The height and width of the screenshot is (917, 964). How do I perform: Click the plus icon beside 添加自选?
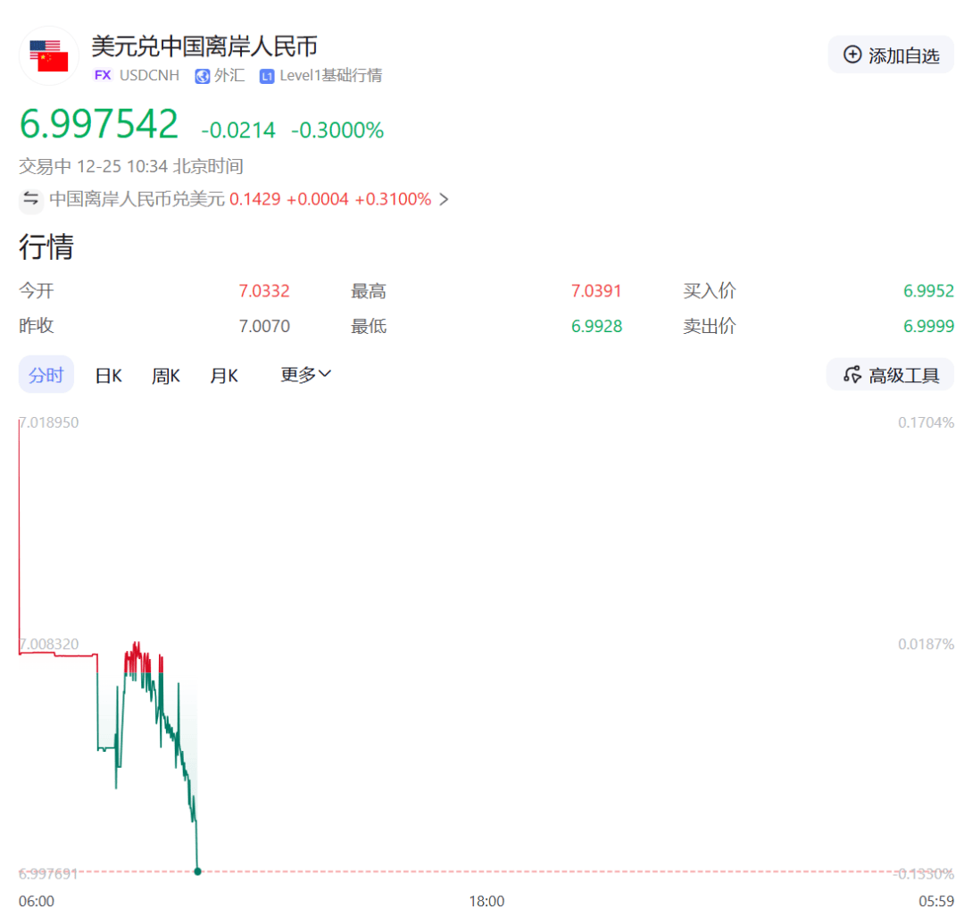[x=852, y=54]
